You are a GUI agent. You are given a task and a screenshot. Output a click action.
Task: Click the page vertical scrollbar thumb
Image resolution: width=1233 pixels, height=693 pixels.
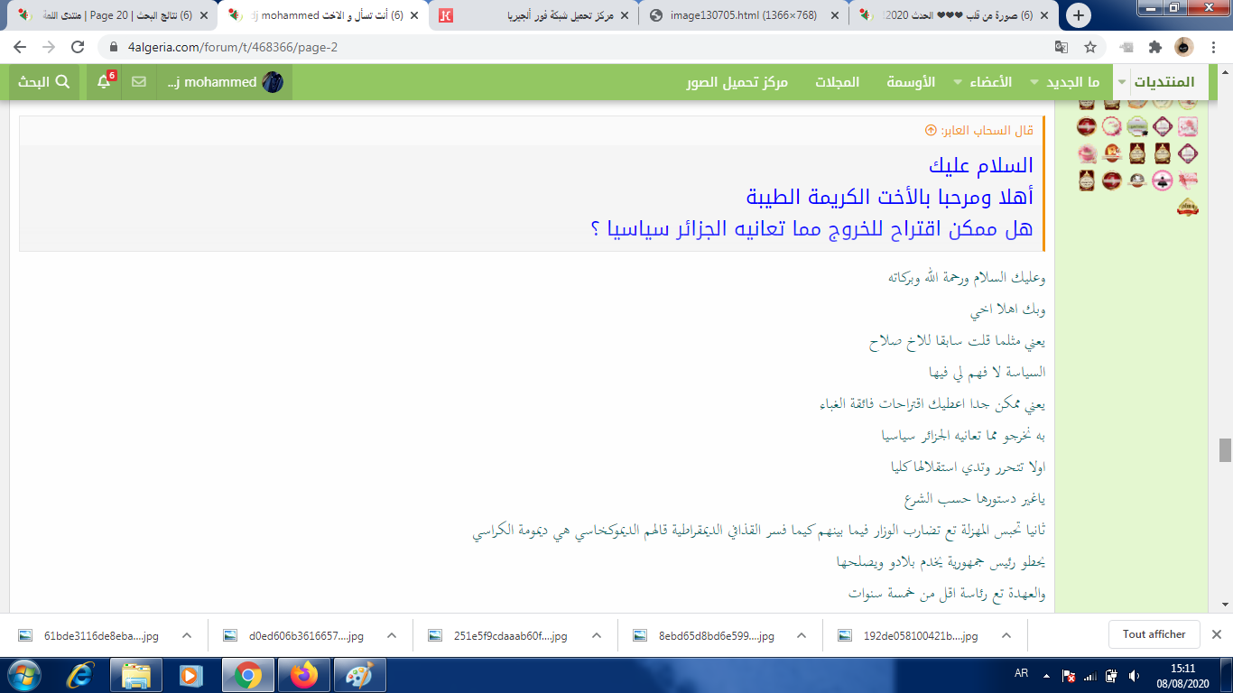[x=1225, y=449]
